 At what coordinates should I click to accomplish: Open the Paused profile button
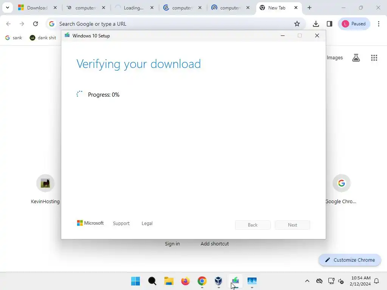(354, 24)
